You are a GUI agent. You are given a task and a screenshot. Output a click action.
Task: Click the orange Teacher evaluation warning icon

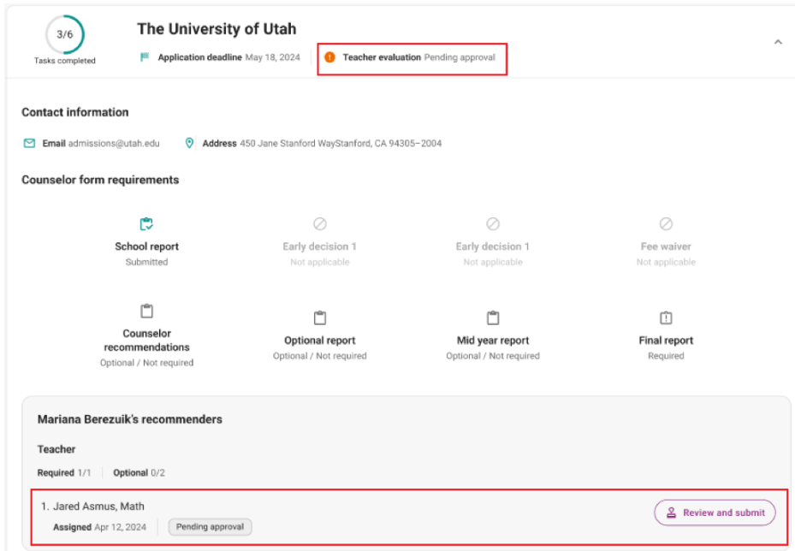(330, 57)
